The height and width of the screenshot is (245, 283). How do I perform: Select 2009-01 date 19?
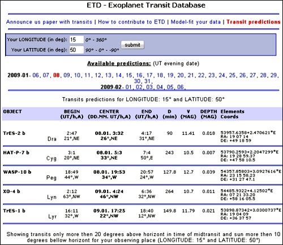tap(170, 75)
